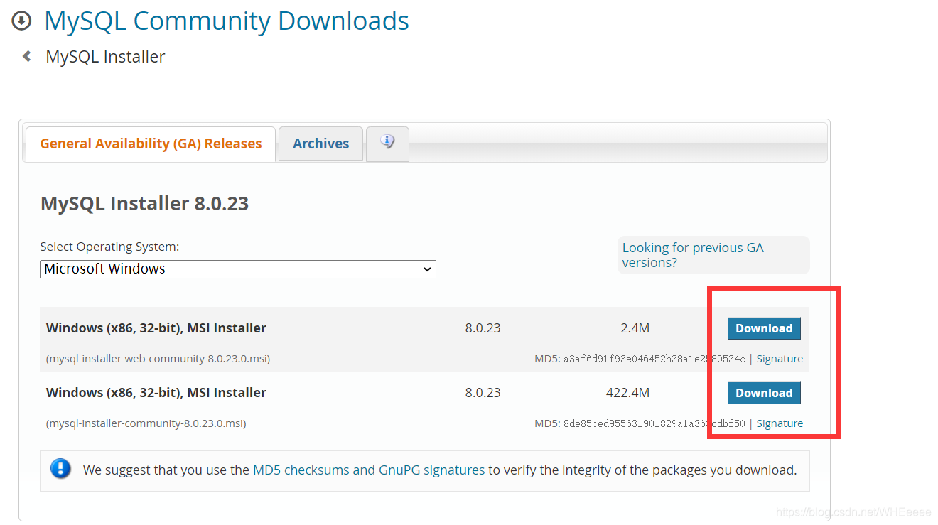Click the blue exclamation info icon
This screenshot has height=525, width=938.
[x=61, y=469]
